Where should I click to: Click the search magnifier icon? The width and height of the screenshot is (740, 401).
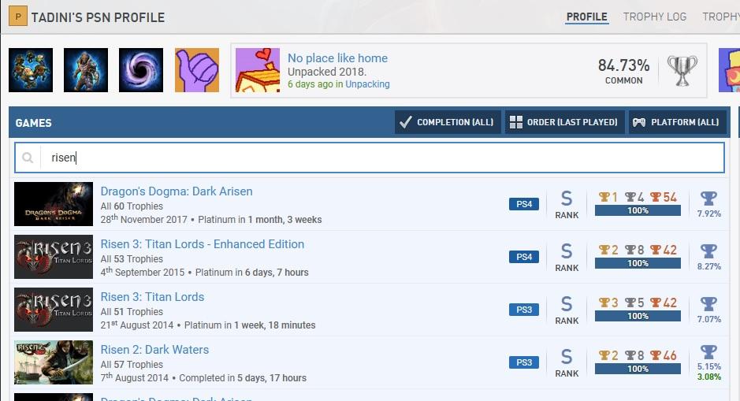coord(28,158)
